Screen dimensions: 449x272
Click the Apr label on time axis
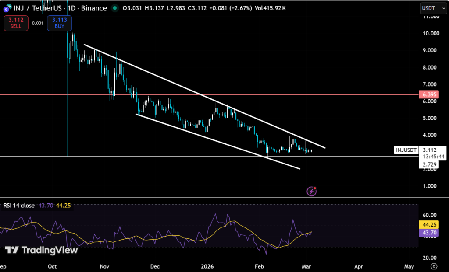pos(359,266)
